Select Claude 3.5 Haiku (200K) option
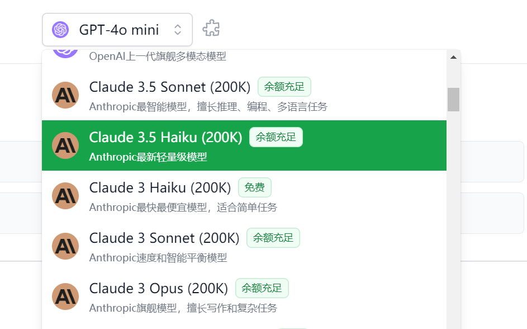Image resolution: width=527 pixels, height=329 pixels. click(244, 145)
